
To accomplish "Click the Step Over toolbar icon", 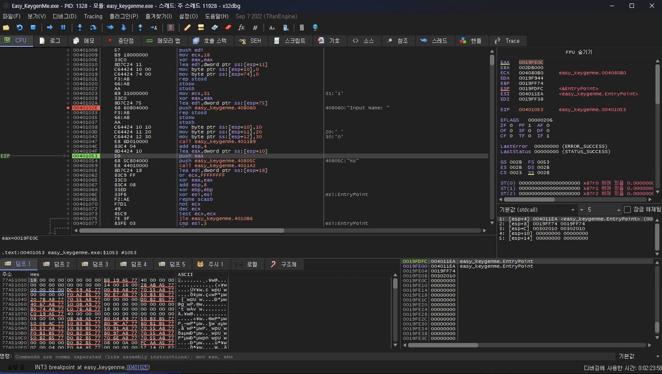I will coord(93,28).
